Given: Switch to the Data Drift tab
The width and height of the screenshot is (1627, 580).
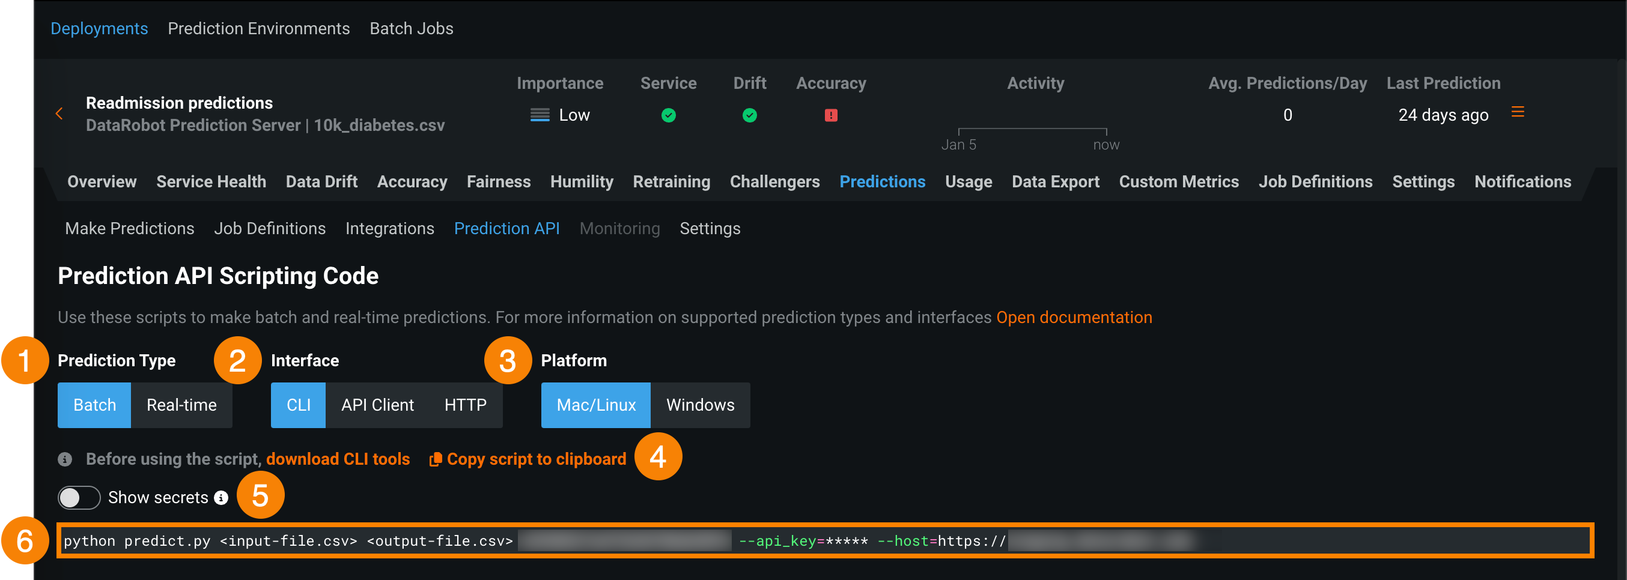Looking at the screenshot, I should 321,182.
